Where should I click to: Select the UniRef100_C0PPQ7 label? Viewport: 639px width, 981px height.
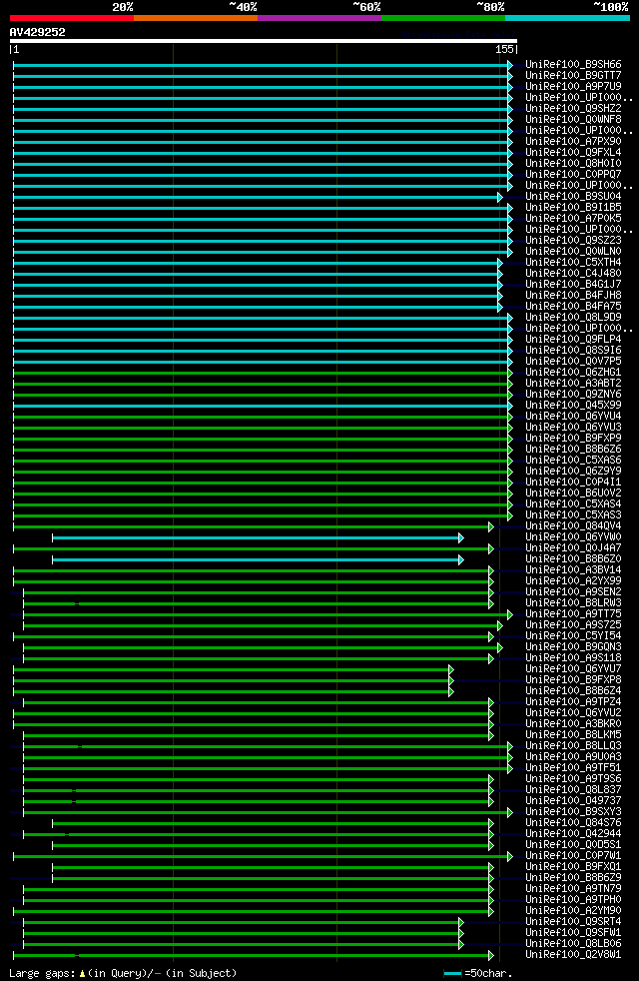coord(573,175)
